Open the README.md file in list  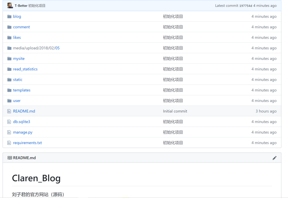(24, 111)
